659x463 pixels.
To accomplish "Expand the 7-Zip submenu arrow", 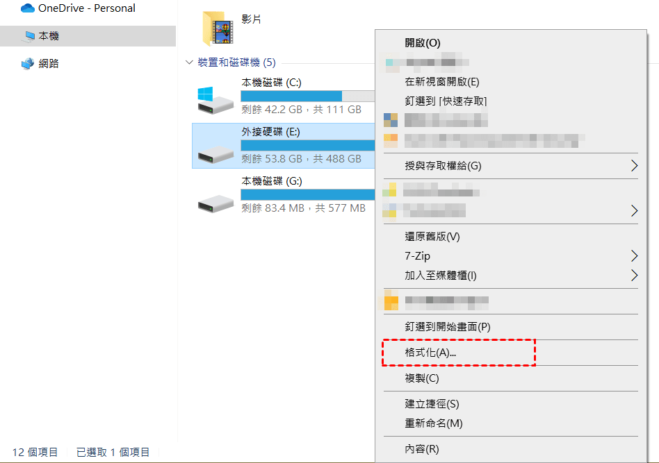I will [x=634, y=255].
